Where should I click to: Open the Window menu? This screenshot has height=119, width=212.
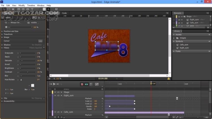click(x=41, y=5)
